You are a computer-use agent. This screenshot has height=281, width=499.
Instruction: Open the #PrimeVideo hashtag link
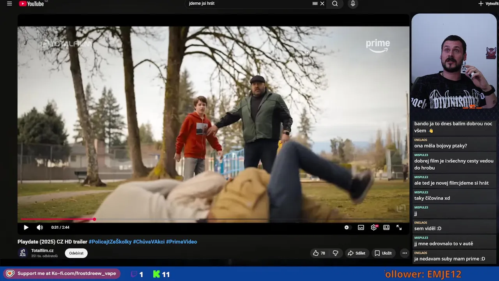(181, 242)
